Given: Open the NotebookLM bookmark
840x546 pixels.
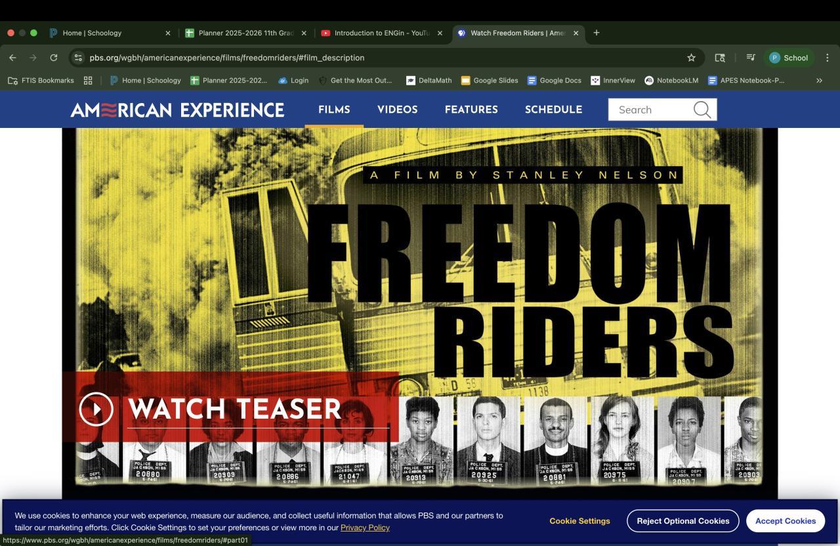Looking at the screenshot, I should pyautogui.click(x=671, y=80).
